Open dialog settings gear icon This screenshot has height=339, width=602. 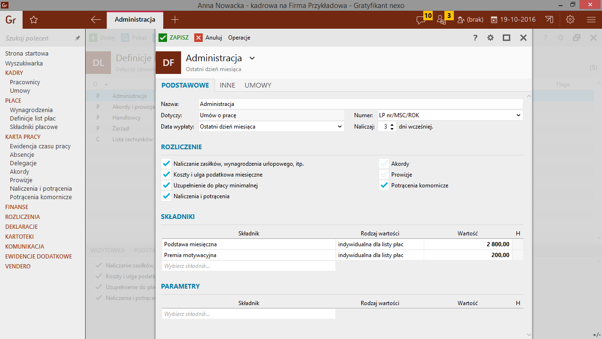tap(491, 38)
